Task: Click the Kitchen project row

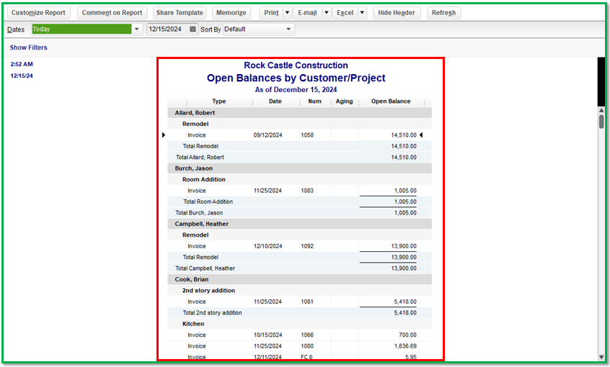Action: tap(299, 324)
